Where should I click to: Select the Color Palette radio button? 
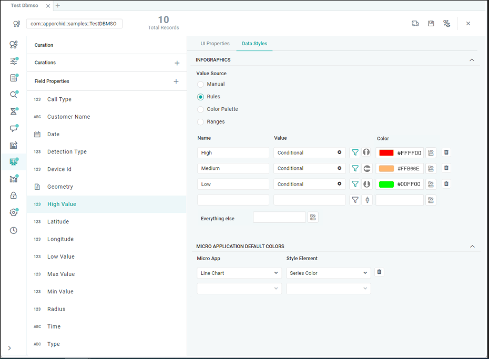[x=201, y=109]
